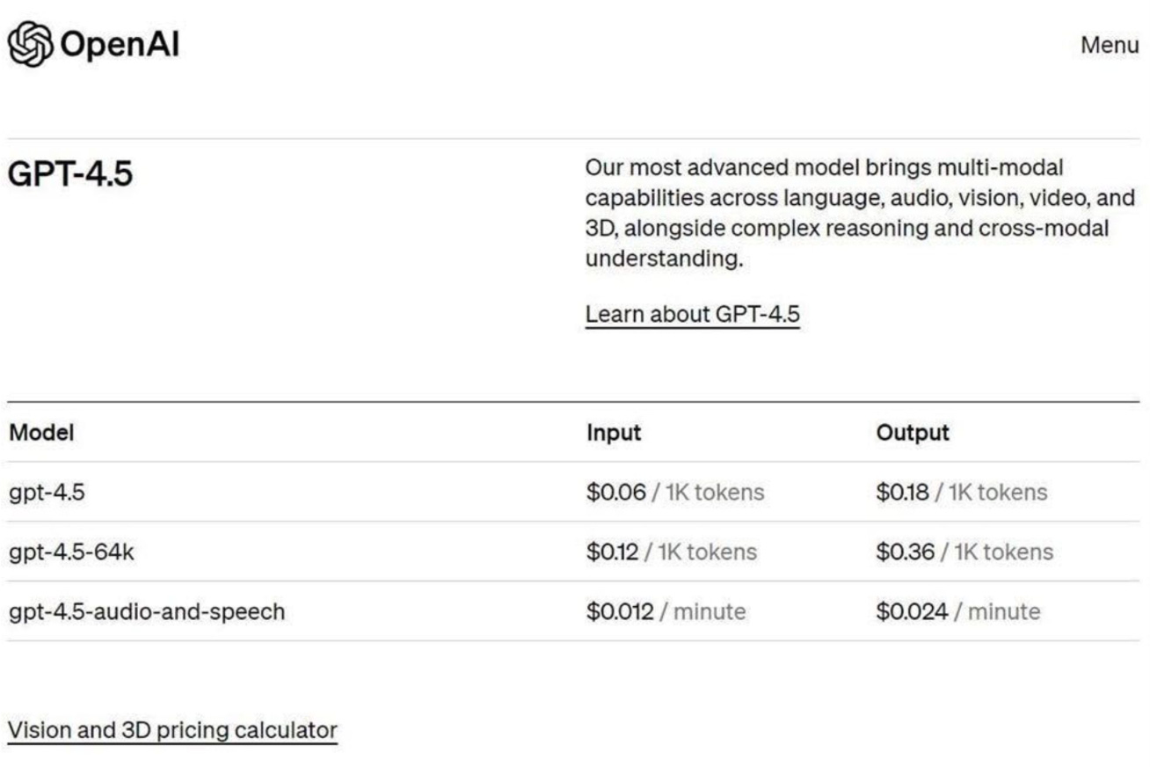Image resolution: width=1150 pixels, height=767 pixels.
Task: Select the gpt-4.5 model row name
Action: tap(47, 493)
